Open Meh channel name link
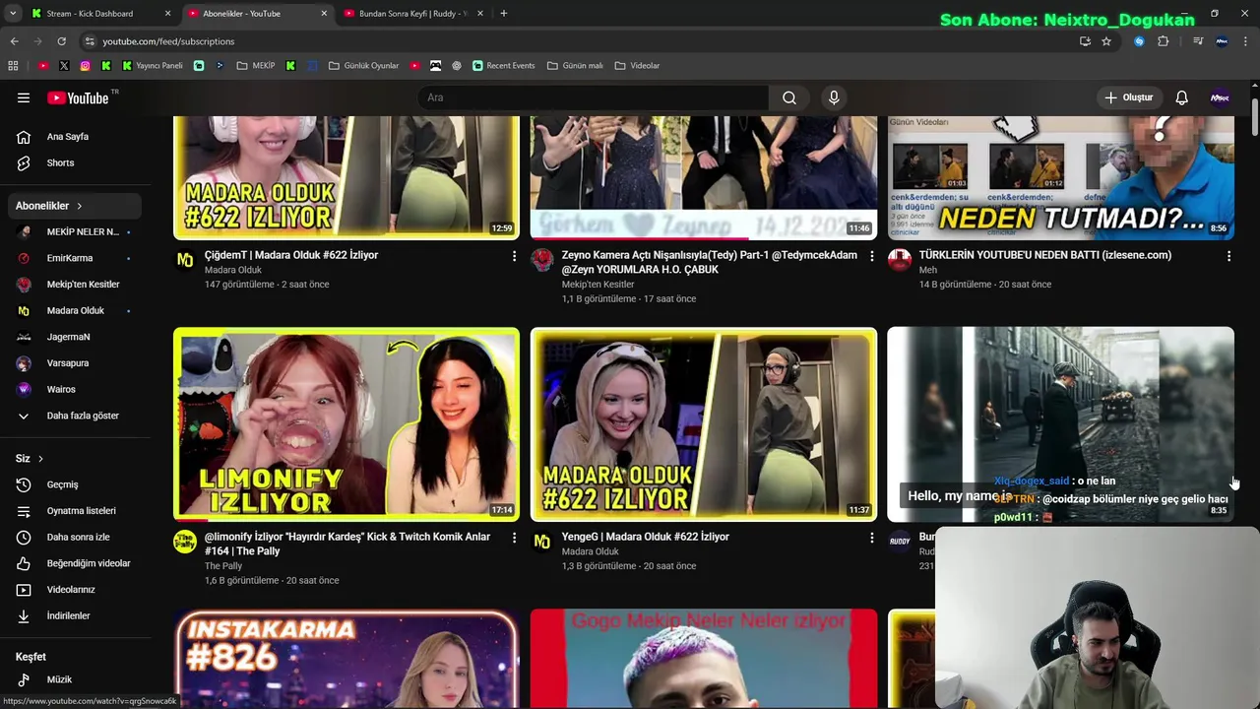This screenshot has height=709, width=1260. point(928,270)
